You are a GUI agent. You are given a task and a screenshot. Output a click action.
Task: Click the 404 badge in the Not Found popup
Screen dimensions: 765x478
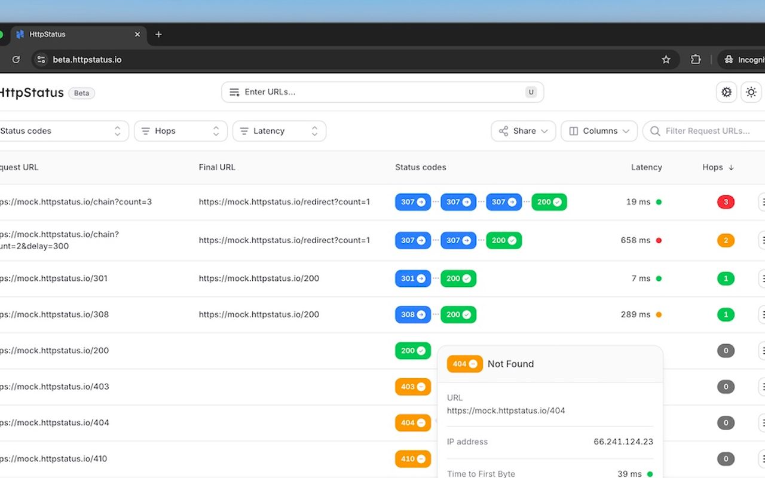(x=464, y=364)
